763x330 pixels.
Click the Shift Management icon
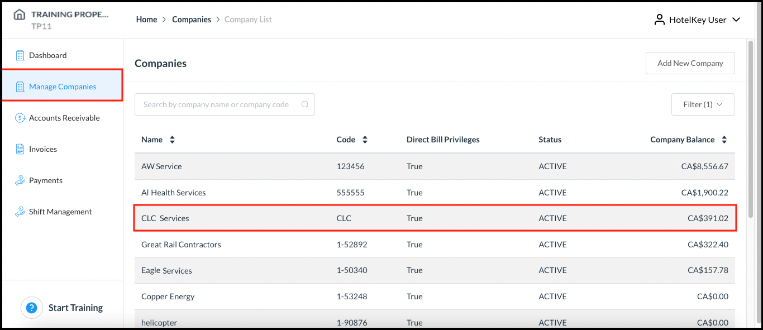pyautogui.click(x=20, y=212)
